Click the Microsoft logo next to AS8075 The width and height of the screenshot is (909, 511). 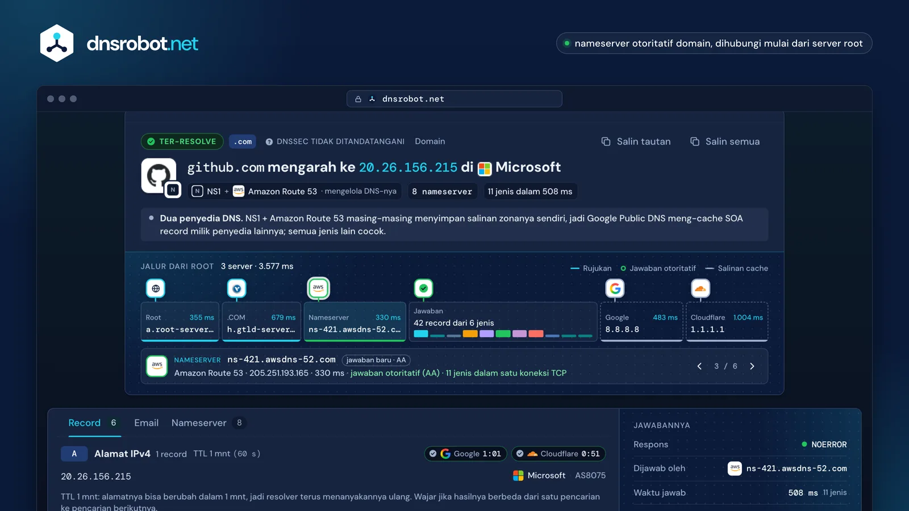point(518,476)
